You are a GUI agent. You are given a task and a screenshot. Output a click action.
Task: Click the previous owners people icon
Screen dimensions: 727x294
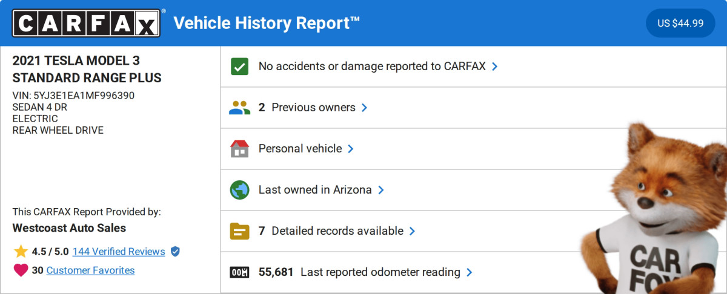(x=240, y=108)
